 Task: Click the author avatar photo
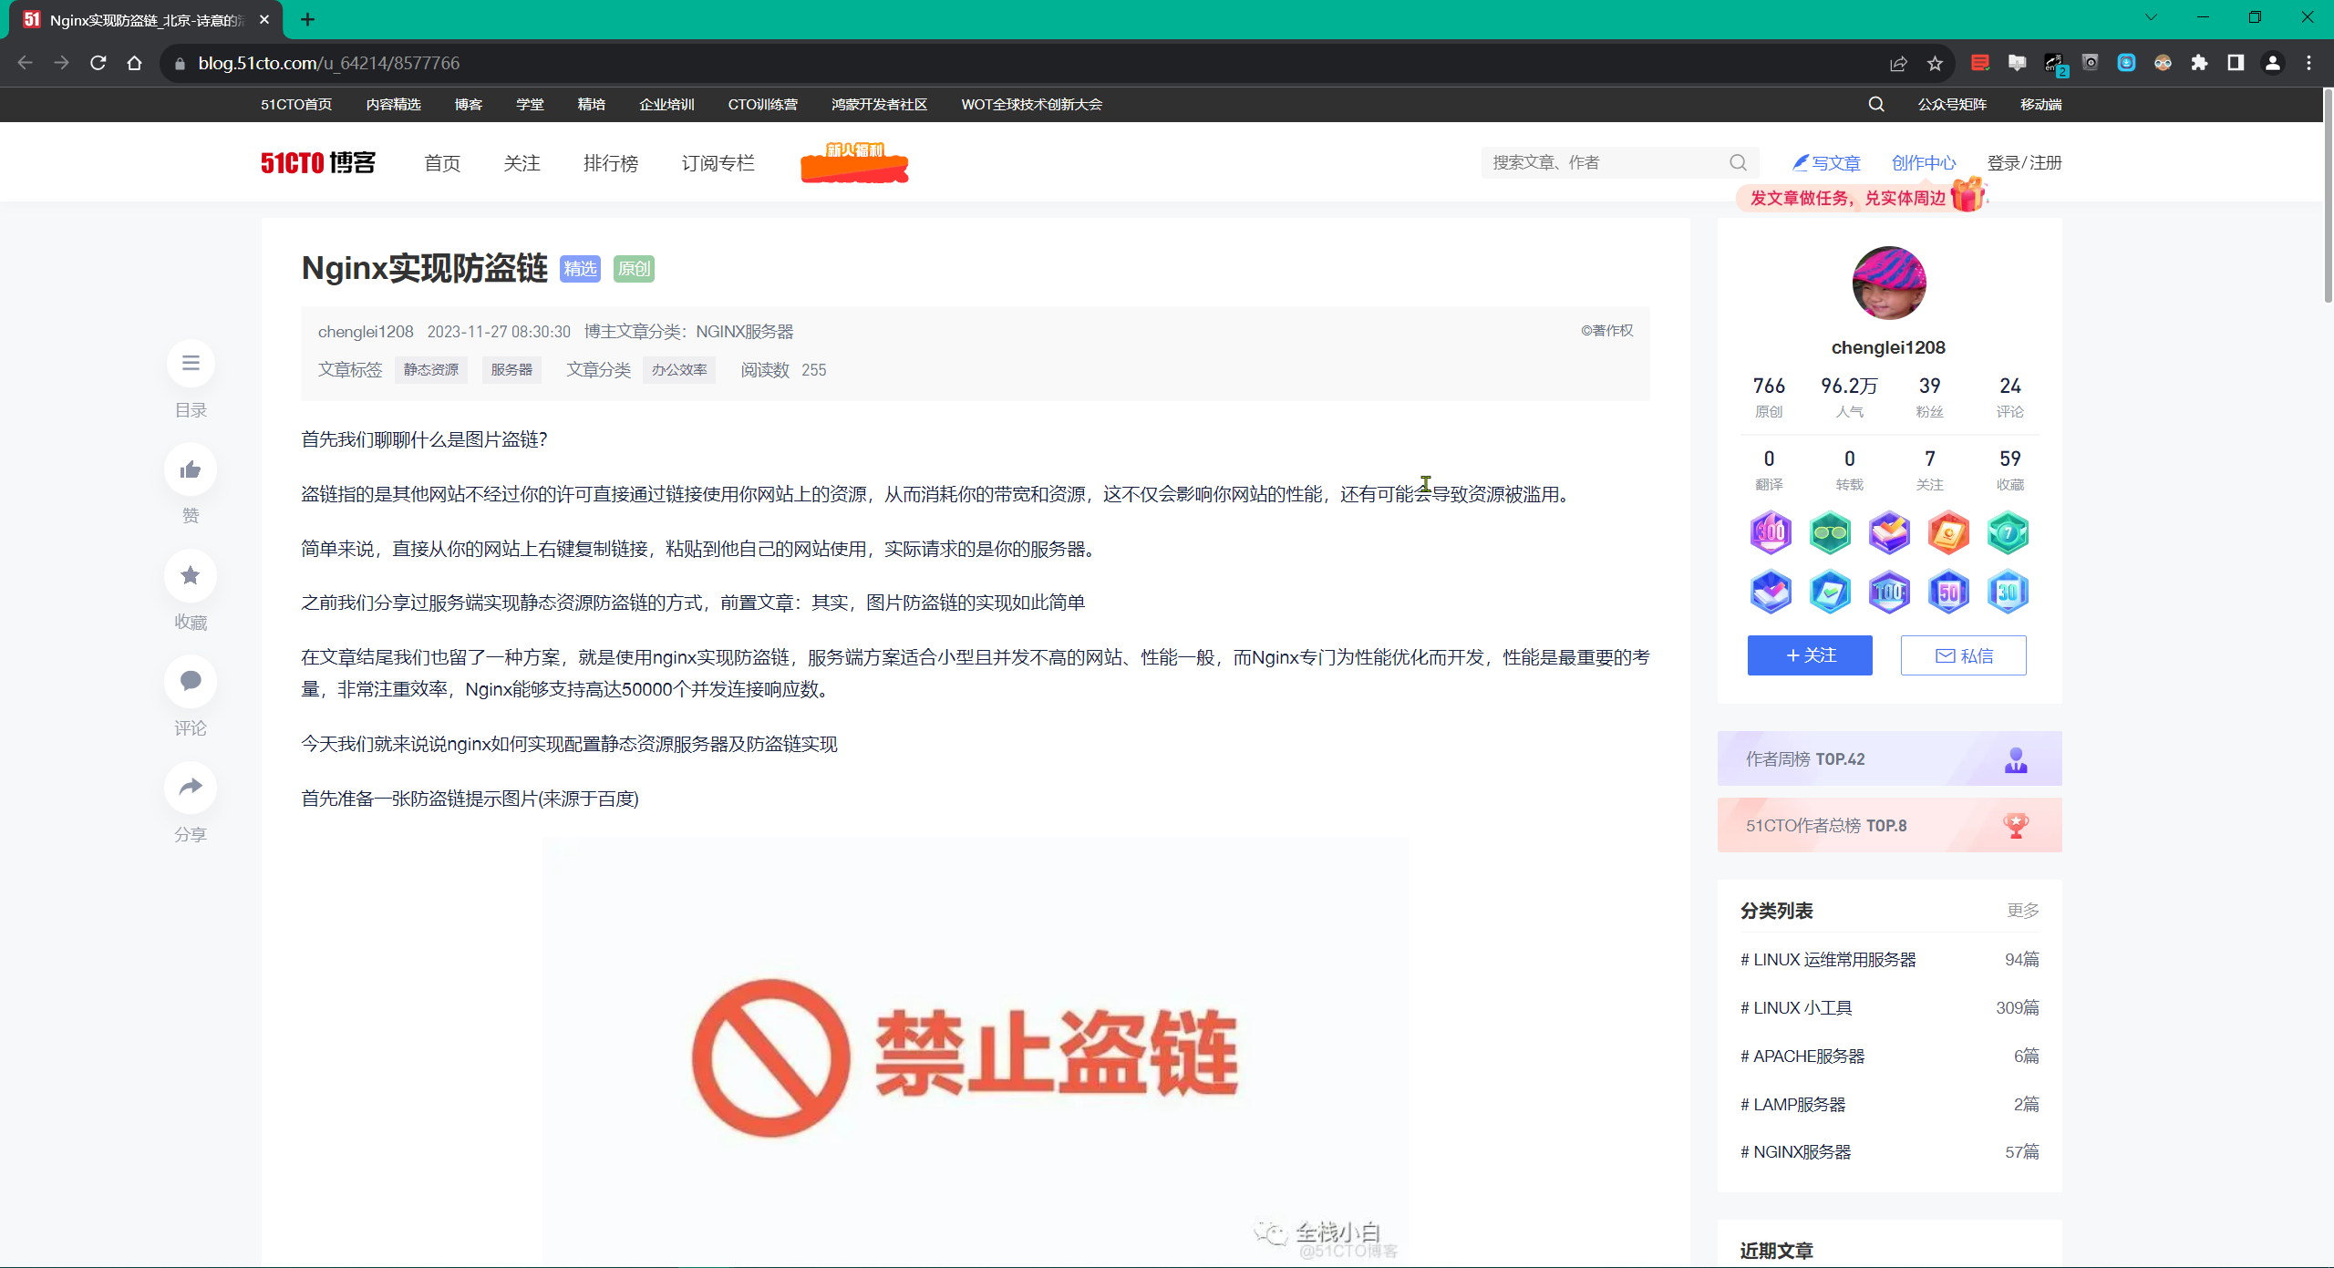coord(1889,283)
